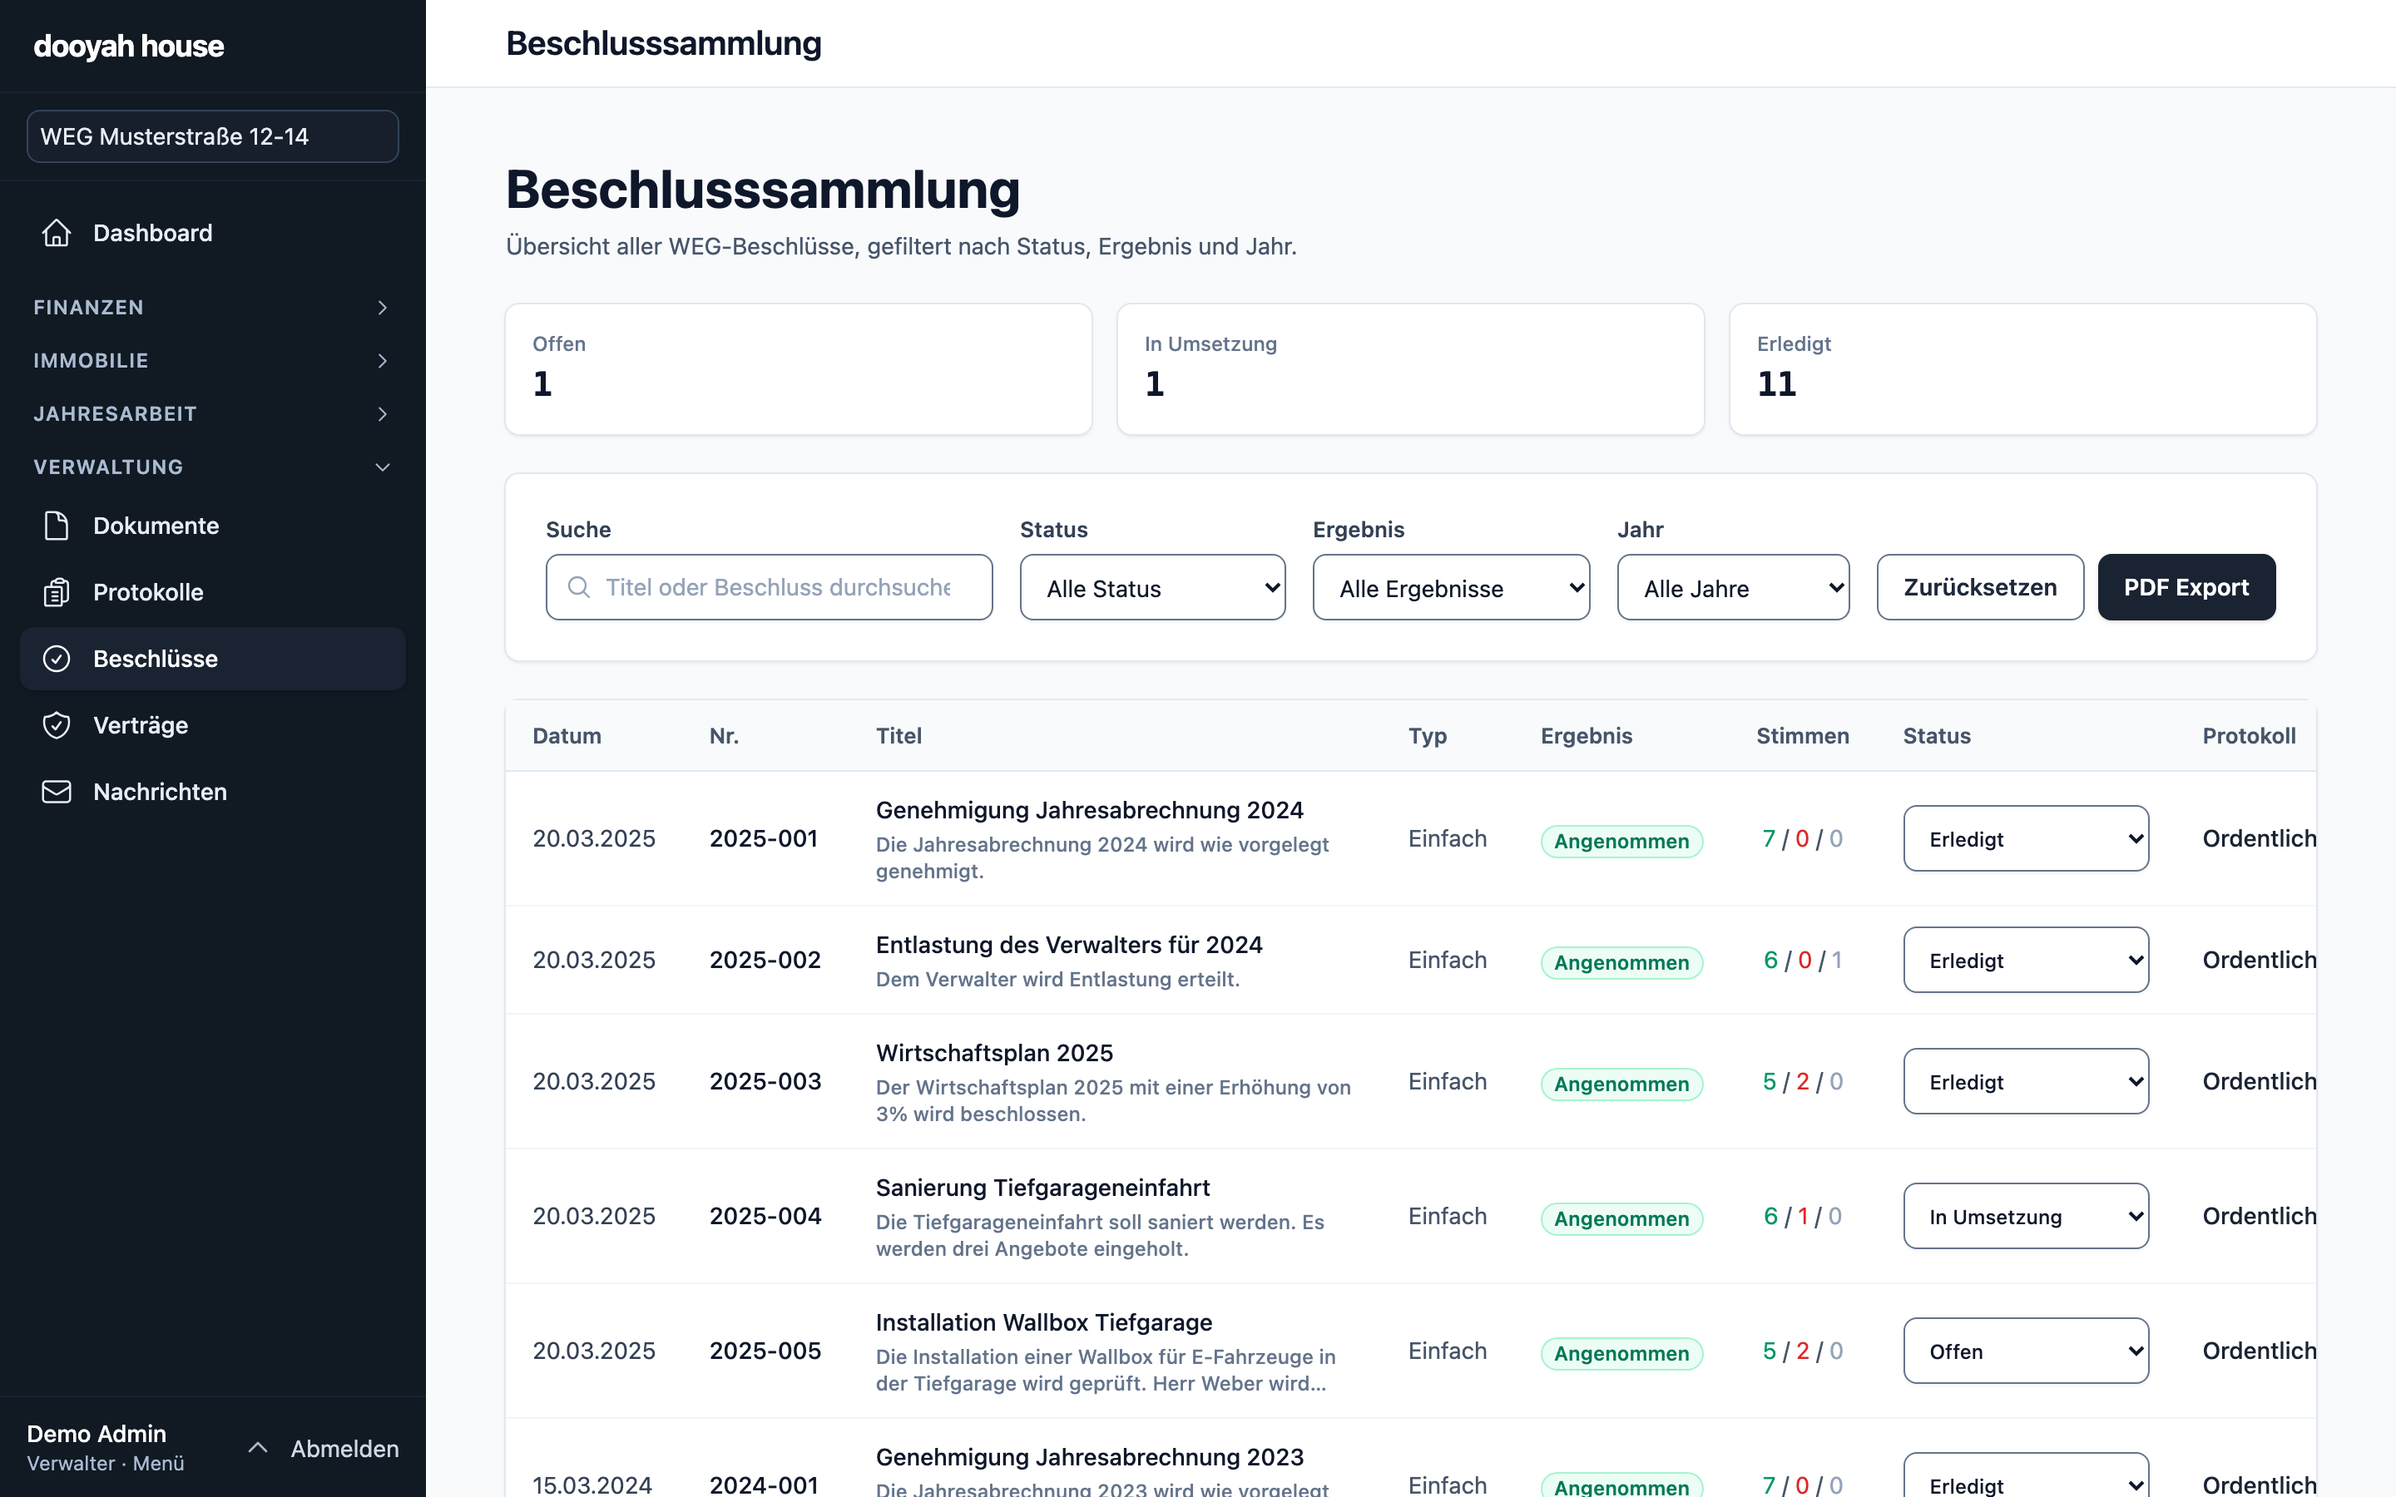The image size is (2396, 1497).
Task: Click the Ergebnis column header in table
Action: (x=1587, y=736)
